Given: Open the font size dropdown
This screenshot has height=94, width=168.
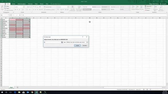Looking at the screenshot, I should coord(27,7).
